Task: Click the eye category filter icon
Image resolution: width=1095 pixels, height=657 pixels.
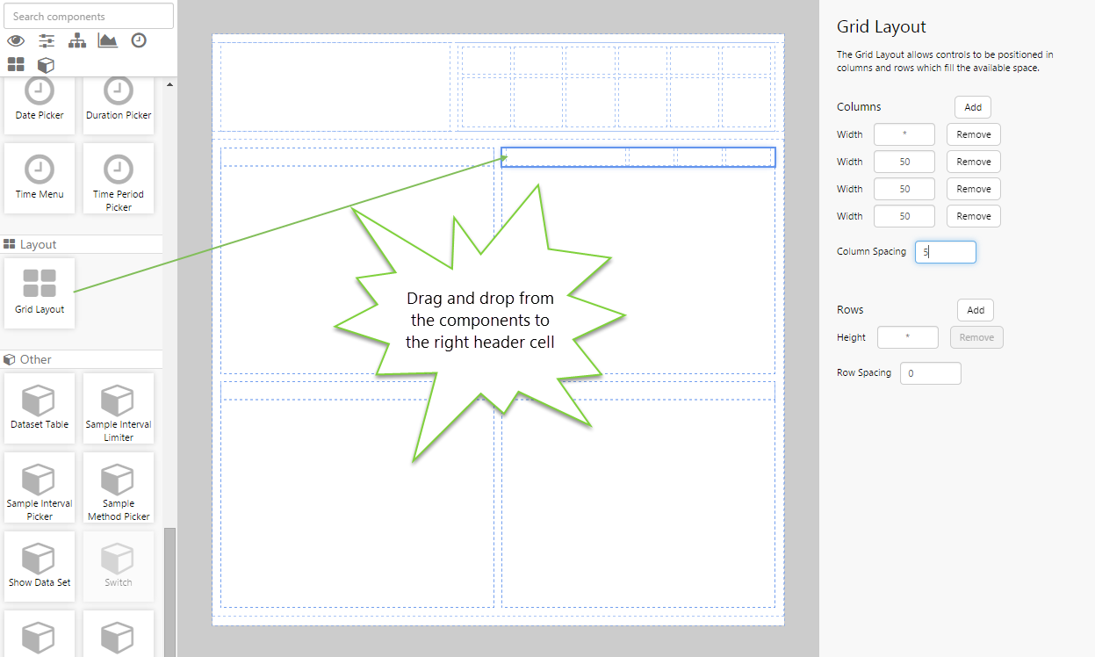Action: click(15, 40)
